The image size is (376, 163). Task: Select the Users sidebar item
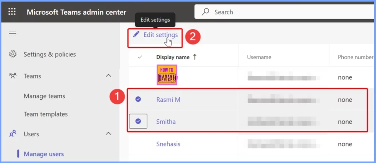(x=31, y=134)
